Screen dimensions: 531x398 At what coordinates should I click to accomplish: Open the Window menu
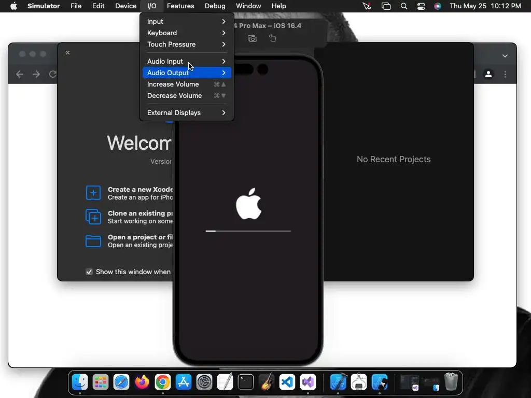[x=248, y=6]
